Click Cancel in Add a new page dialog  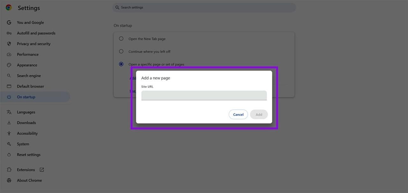[238, 115]
